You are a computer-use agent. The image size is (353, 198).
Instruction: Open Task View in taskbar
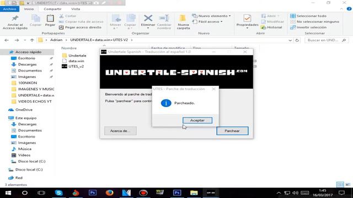[x=41, y=193]
